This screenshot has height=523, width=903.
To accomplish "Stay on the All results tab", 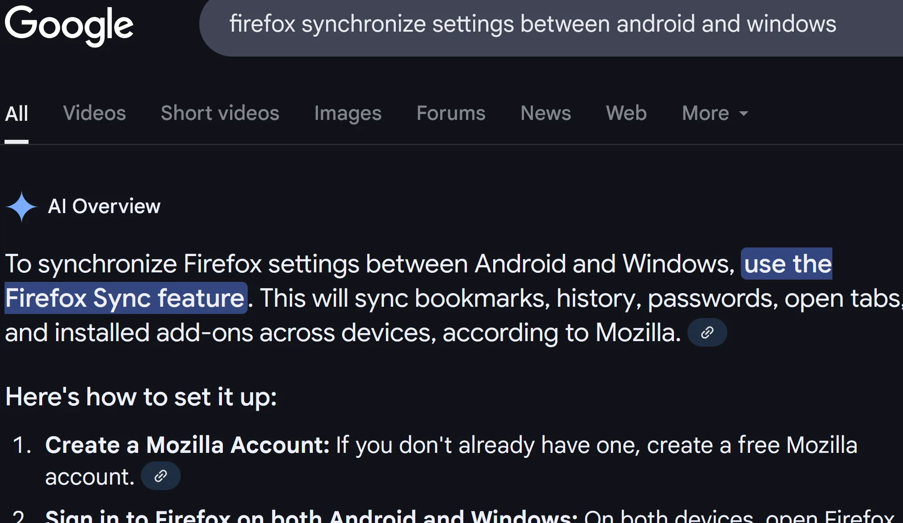I will click(x=16, y=113).
